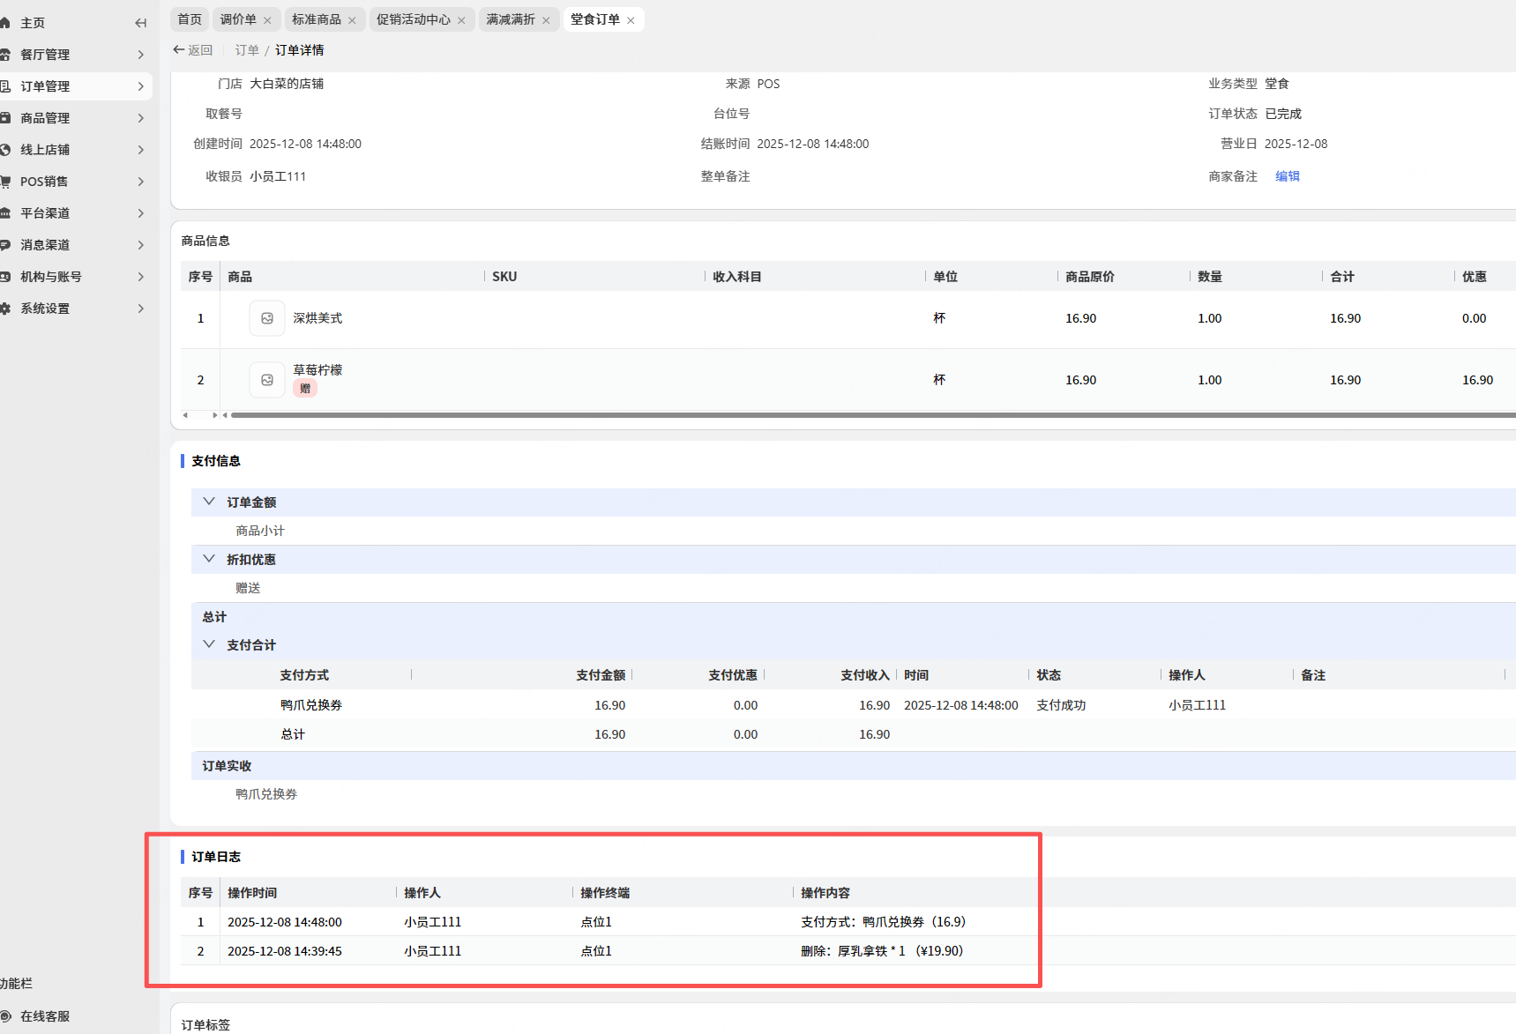Click the 深烘美式 product image placeholder
This screenshot has width=1516, height=1034.
(x=266, y=318)
